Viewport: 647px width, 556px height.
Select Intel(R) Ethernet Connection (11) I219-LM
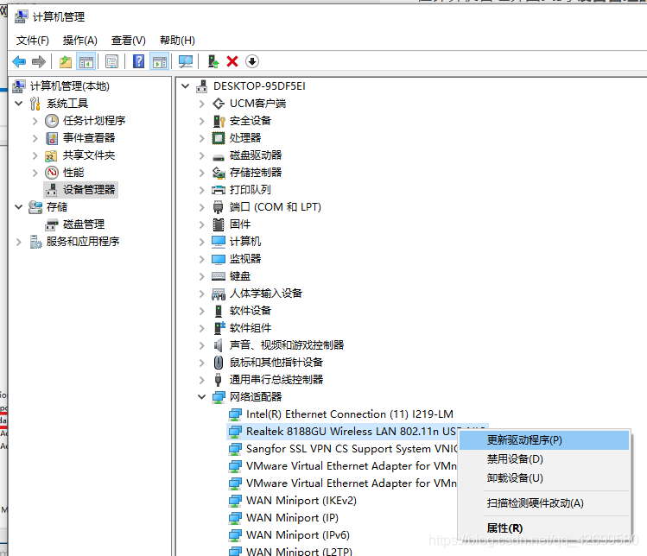click(x=350, y=414)
